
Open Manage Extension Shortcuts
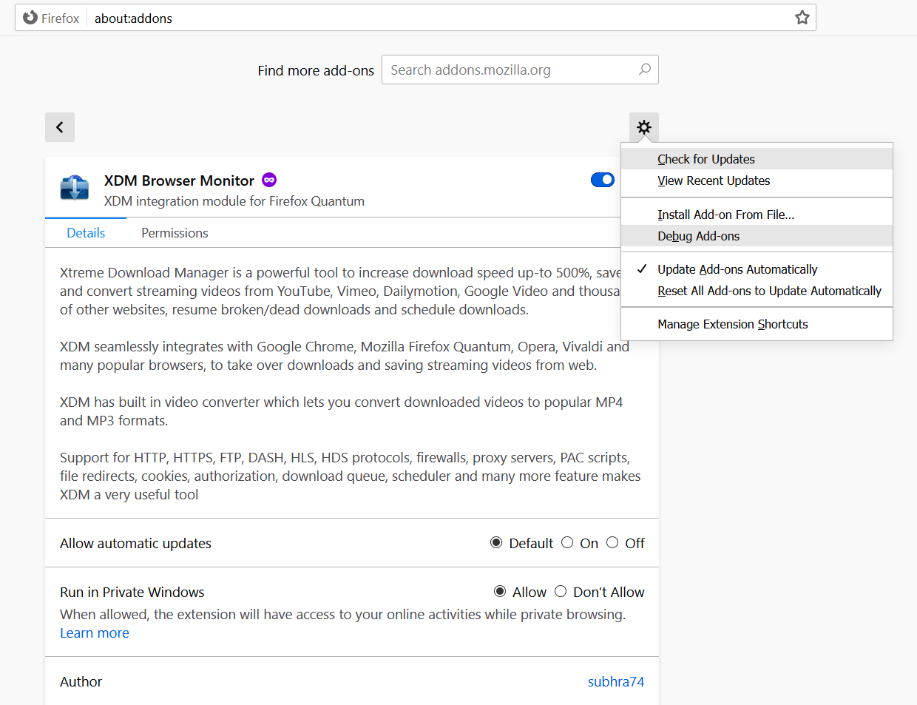[733, 324]
